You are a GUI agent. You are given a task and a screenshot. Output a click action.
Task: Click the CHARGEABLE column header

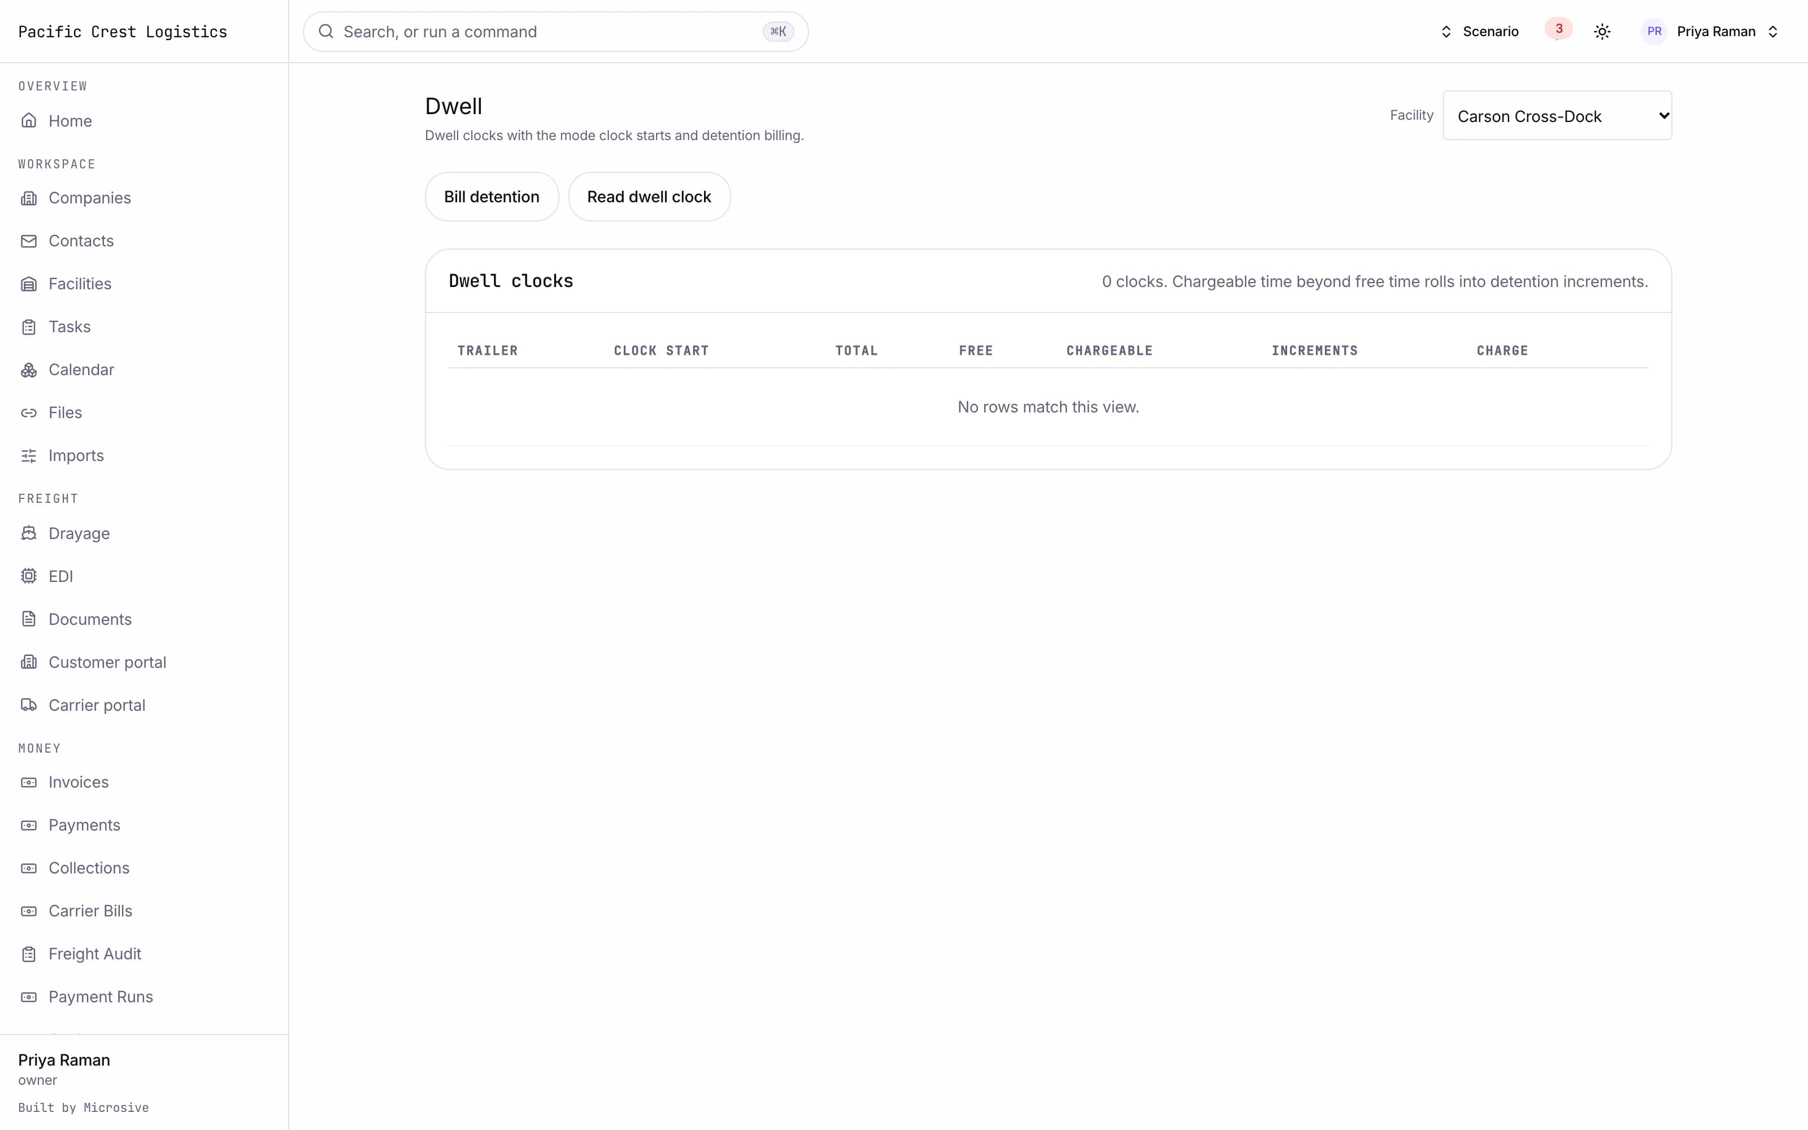point(1110,350)
